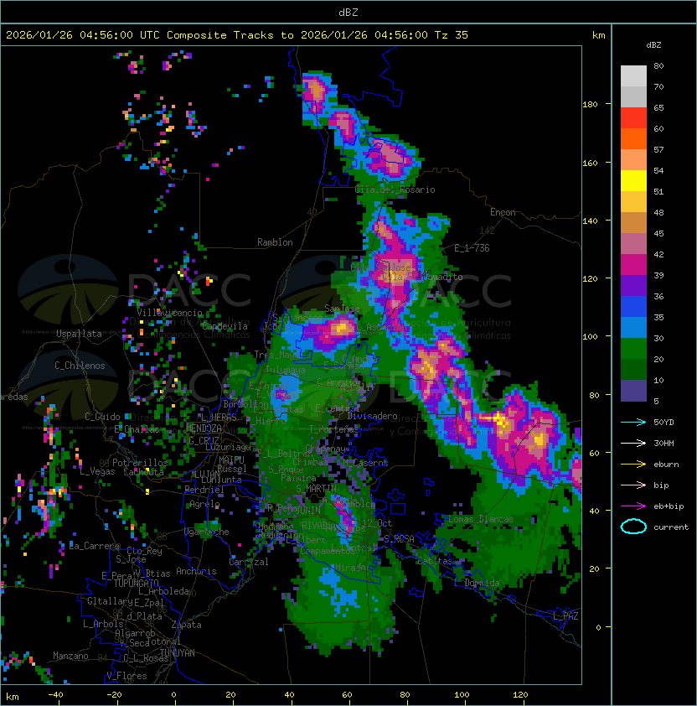Click the 'dBZ' title at top center
This screenshot has width=697, height=706.
click(348, 13)
